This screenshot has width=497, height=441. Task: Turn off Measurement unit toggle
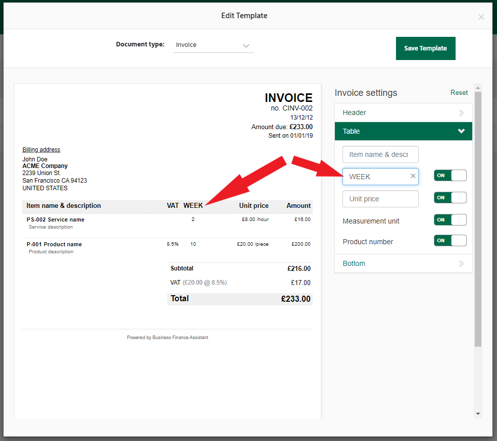450,220
